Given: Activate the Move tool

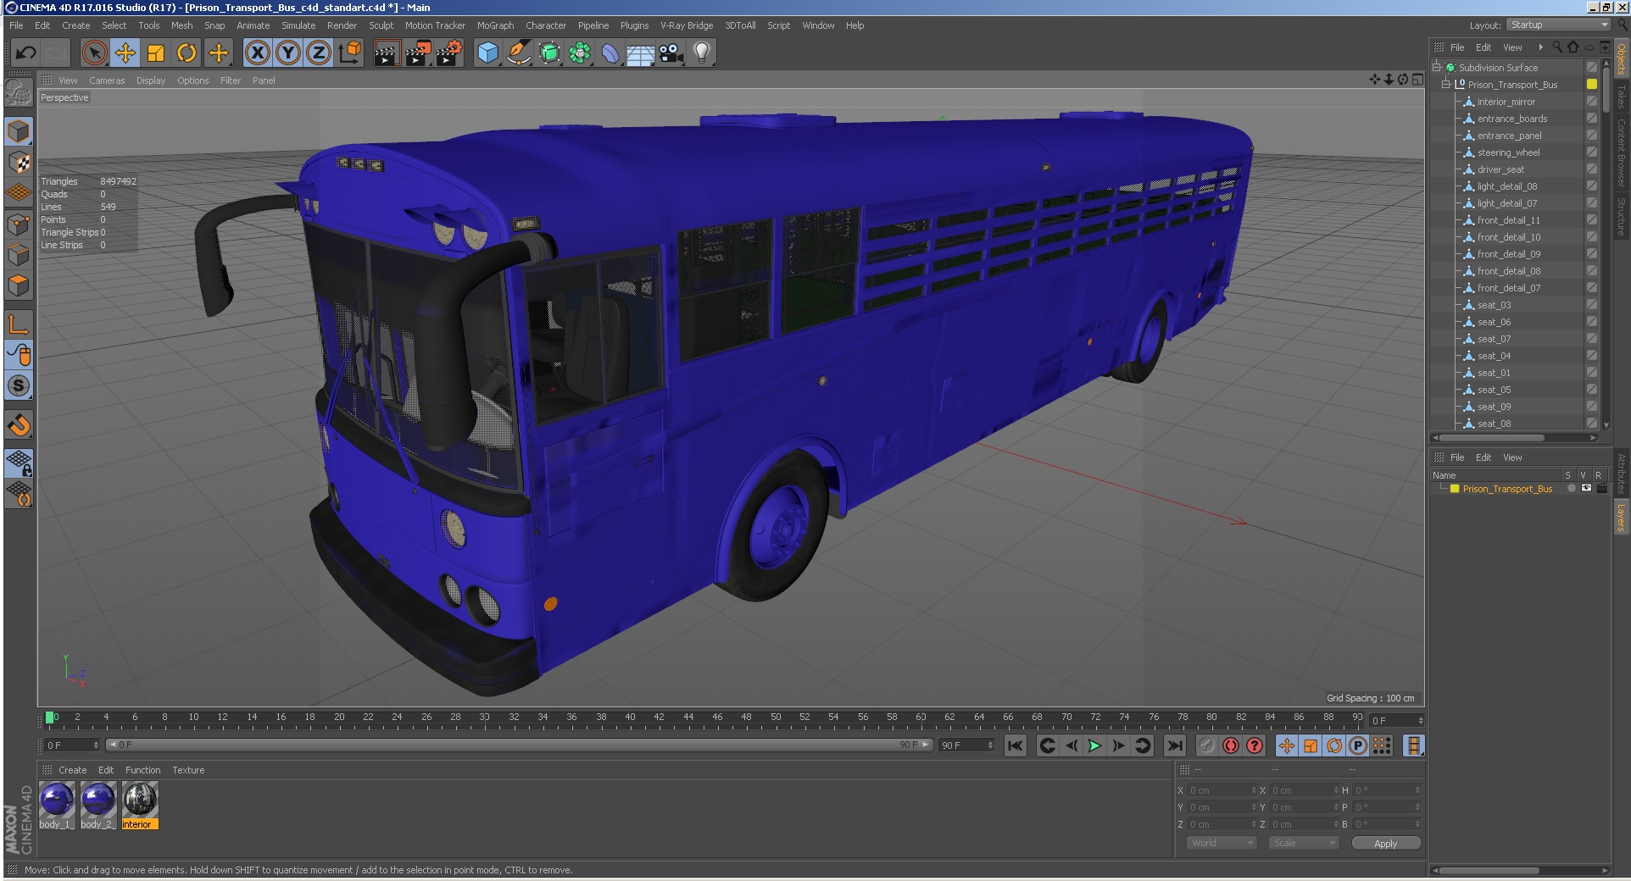Looking at the screenshot, I should pyautogui.click(x=125, y=53).
